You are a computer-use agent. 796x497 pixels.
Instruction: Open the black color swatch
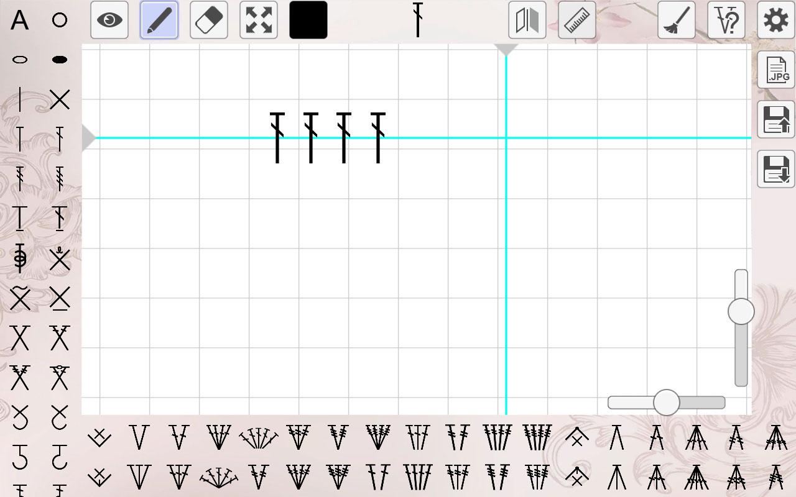pyautogui.click(x=308, y=20)
